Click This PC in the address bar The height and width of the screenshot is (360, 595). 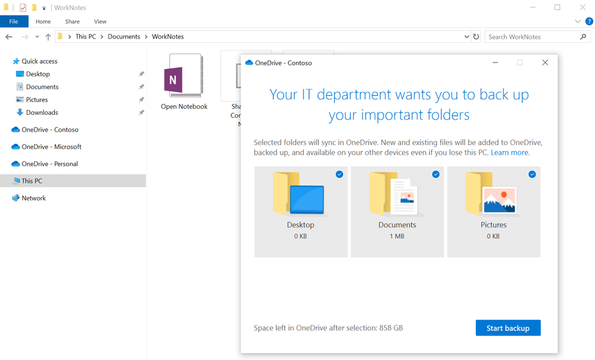tap(86, 36)
